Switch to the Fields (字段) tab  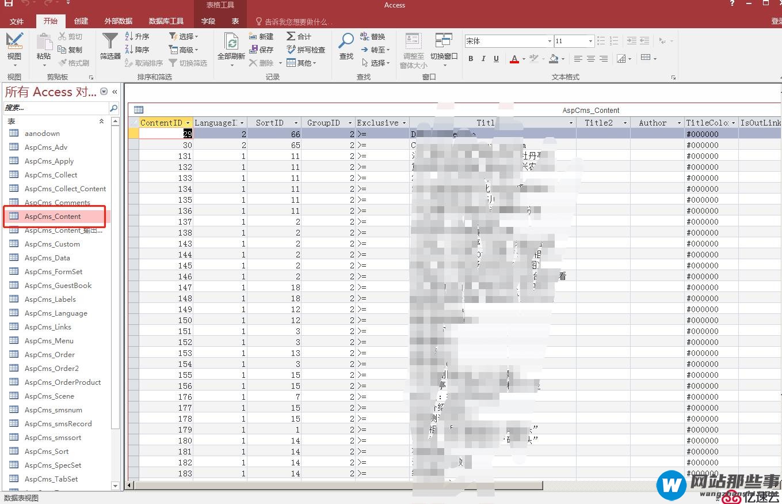coord(208,21)
